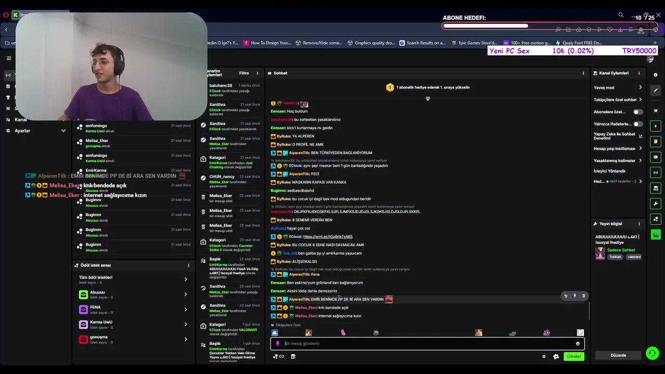665x374 pixels.
Task: Click the valorant stream tag
Action: click(x=634, y=257)
